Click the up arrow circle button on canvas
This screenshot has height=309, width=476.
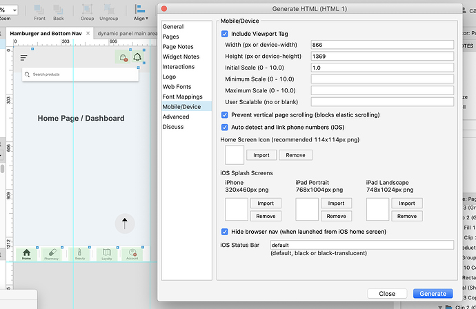click(x=124, y=223)
